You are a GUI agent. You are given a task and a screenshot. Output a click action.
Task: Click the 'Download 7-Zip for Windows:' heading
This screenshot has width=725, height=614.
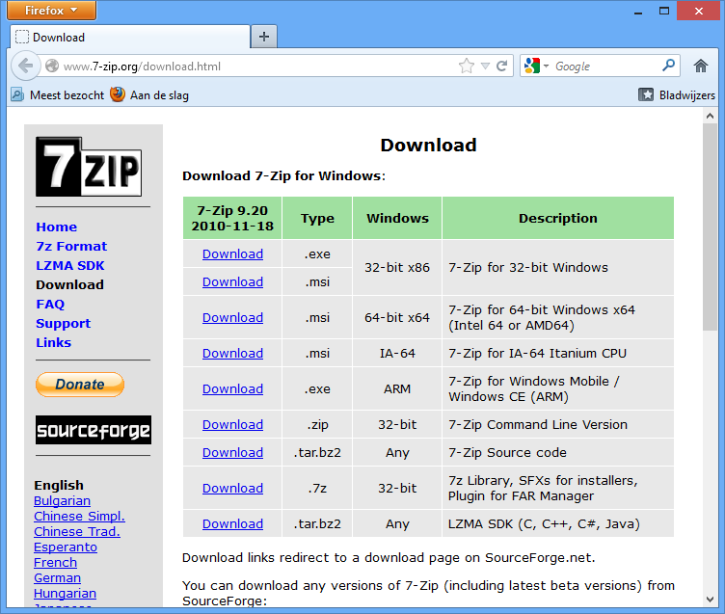pyautogui.click(x=283, y=176)
